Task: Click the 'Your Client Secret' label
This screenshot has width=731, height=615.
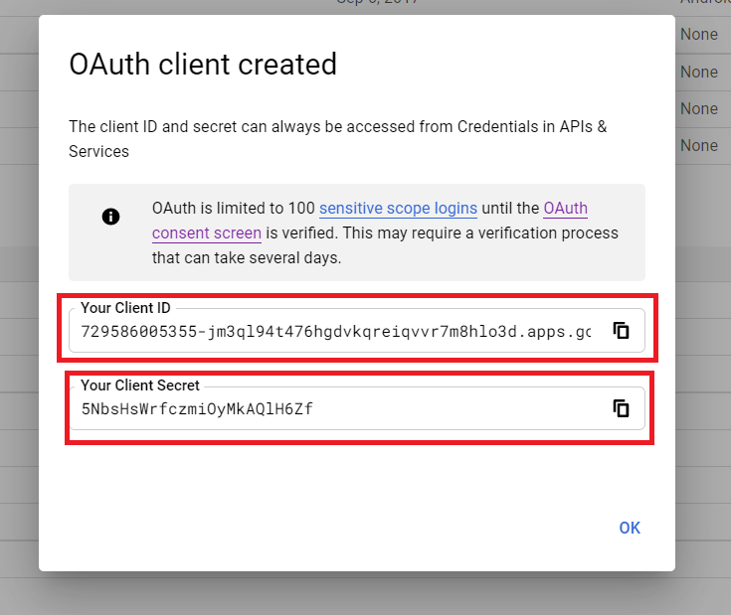Action: pyautogui.click(x=140, y=385)
